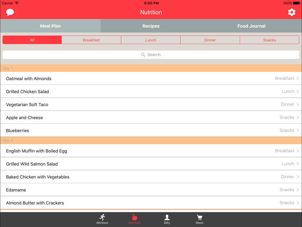302x227 pixels.
Task: Filter meals by Breakfast
Action: tap(91, 40)
